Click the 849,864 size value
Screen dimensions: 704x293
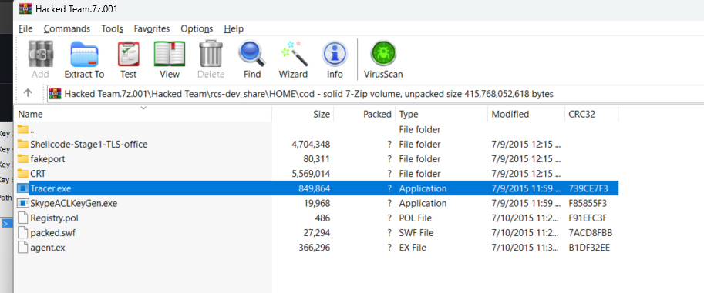point(315,188)
